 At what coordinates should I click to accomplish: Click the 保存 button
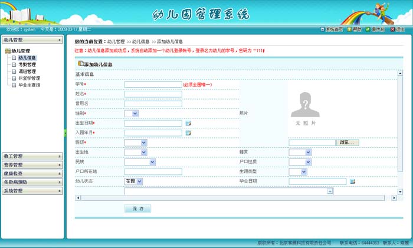point(137,209)
